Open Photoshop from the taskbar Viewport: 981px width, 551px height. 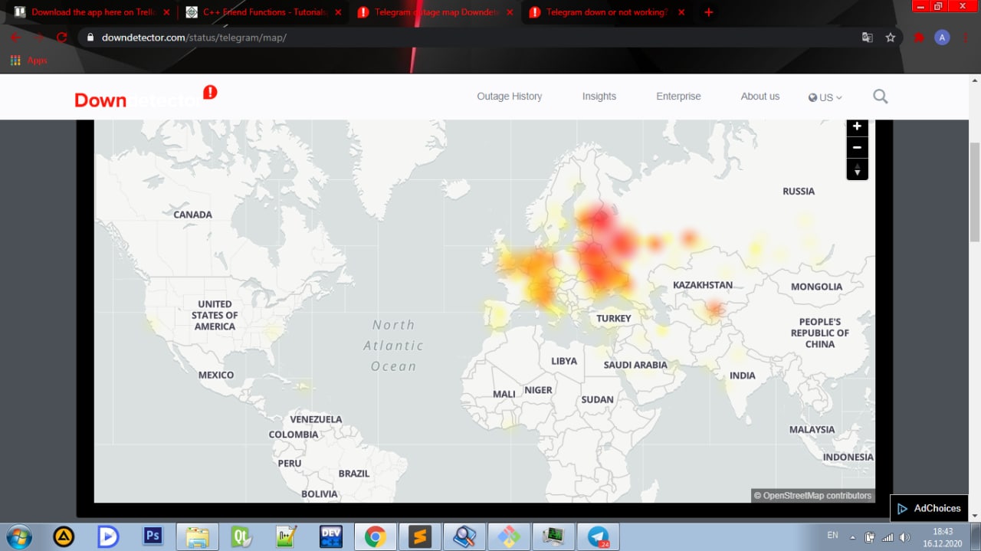pyautogui.click(x=153, y=536)
